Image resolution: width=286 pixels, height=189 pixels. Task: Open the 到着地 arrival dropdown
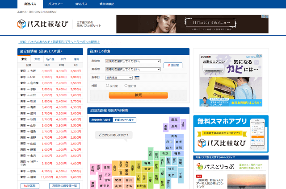tap(133, 70)
